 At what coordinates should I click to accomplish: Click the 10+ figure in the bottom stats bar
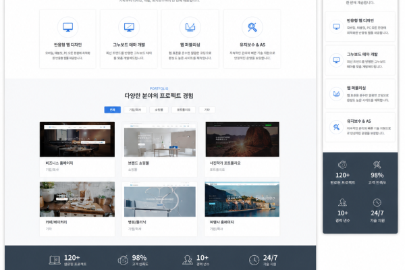[202, 258]
